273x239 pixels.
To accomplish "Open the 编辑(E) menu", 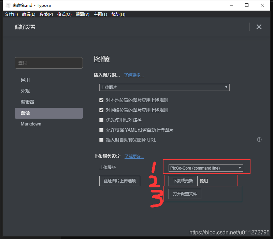I will click(x=29, y=14).
